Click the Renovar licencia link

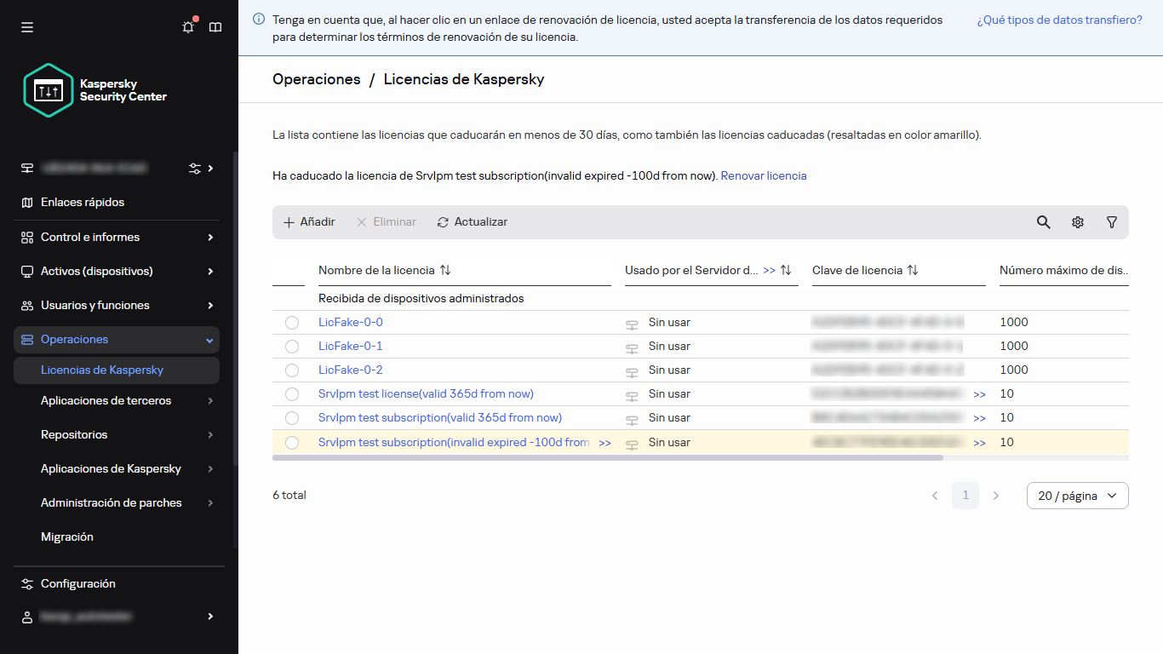(763, 175)
